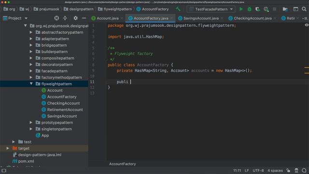Run TestFacadePattern with the green play button
Viewport: 309px width, 174px height.
(241, 9)
